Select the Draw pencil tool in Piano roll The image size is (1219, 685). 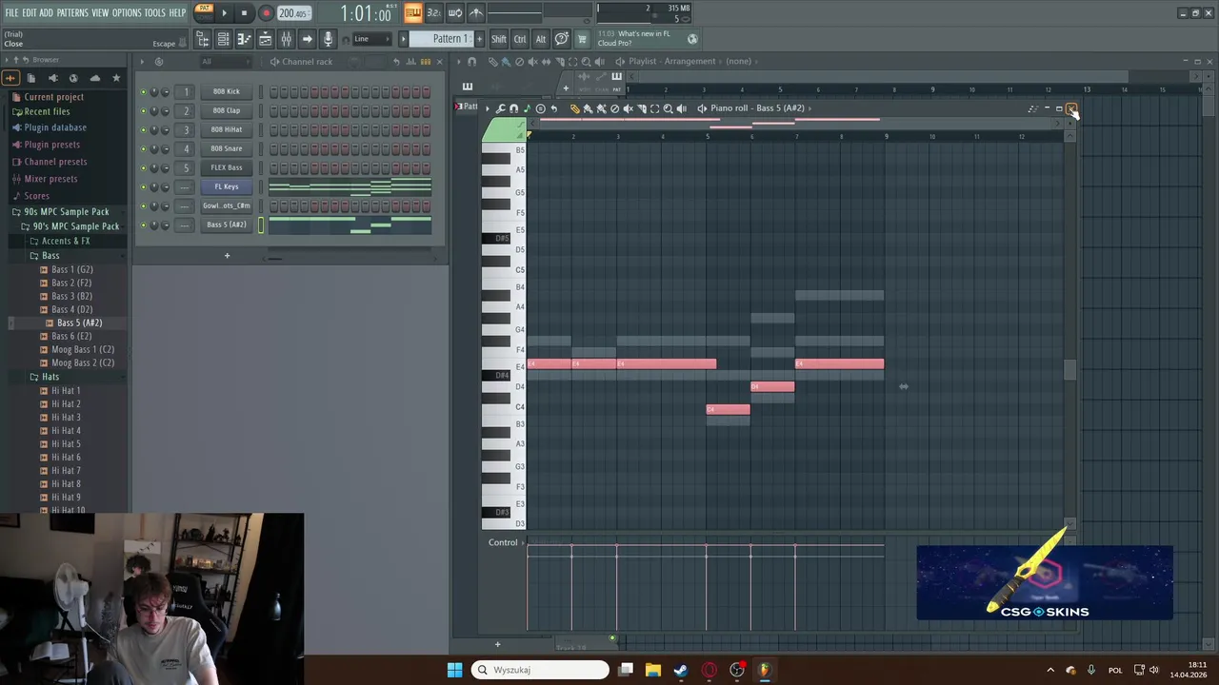574,108
